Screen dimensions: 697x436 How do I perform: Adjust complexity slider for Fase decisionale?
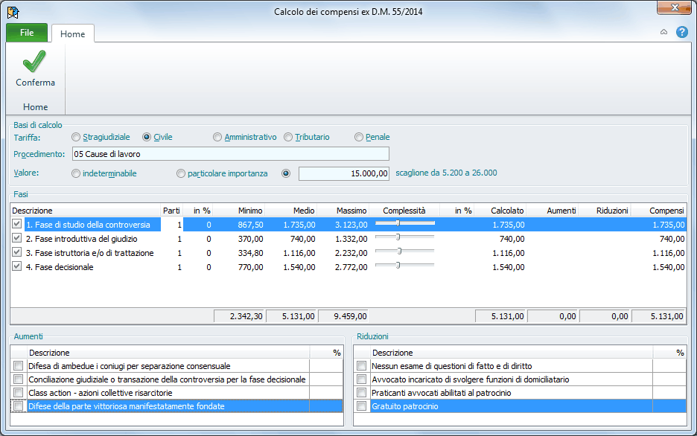(398, 266)
